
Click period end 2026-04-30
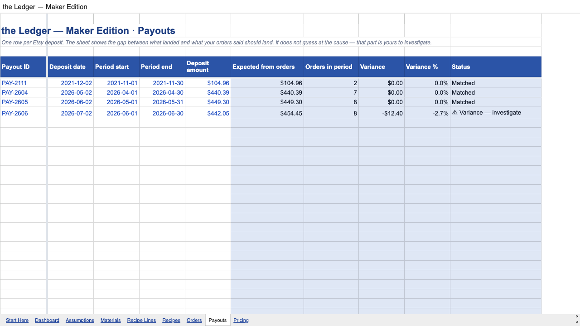[162, 92]
